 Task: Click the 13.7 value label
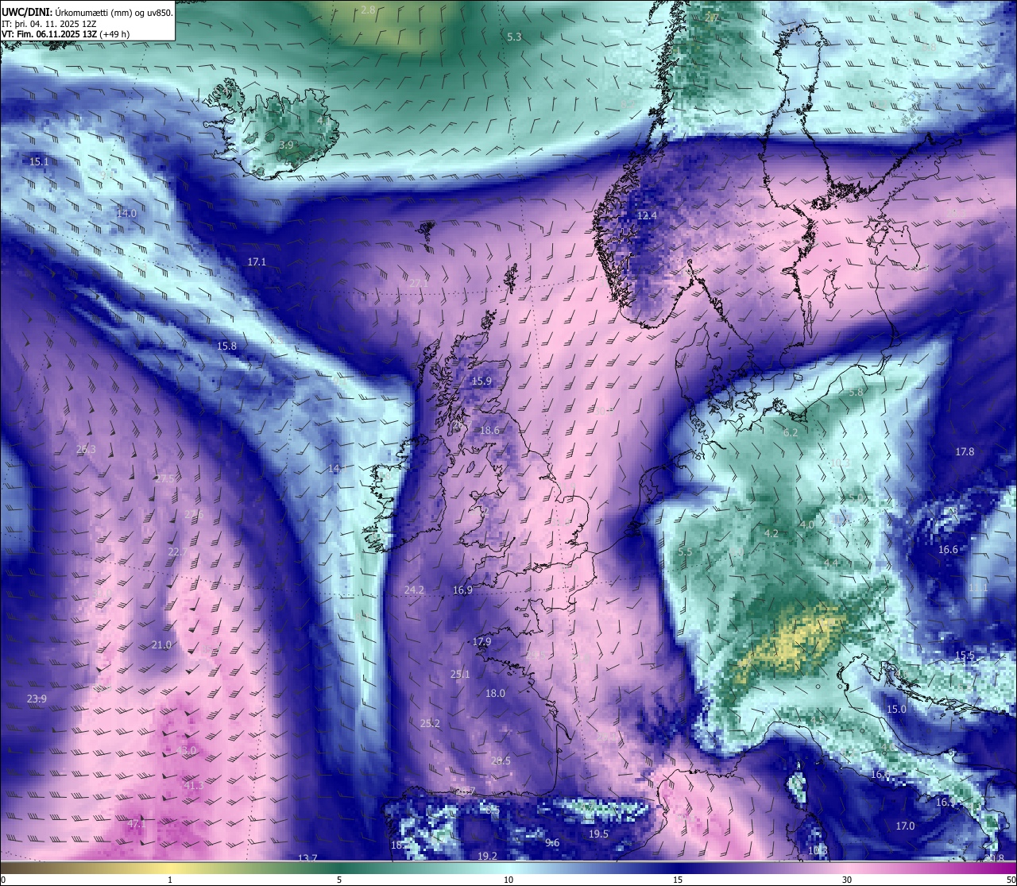(x=307, y=857)
